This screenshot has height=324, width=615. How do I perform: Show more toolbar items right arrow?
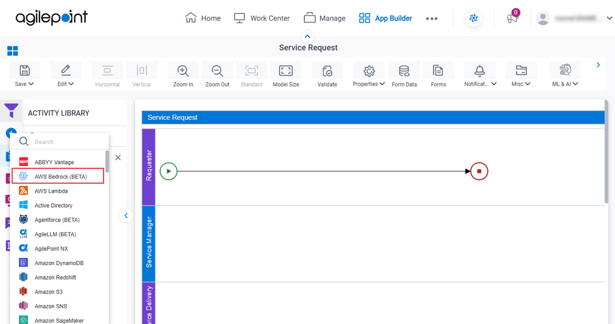point(598,65)
